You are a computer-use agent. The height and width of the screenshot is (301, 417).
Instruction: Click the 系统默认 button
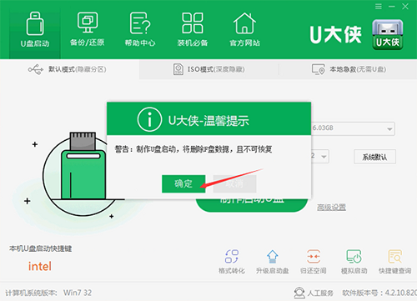click(374, 157)
